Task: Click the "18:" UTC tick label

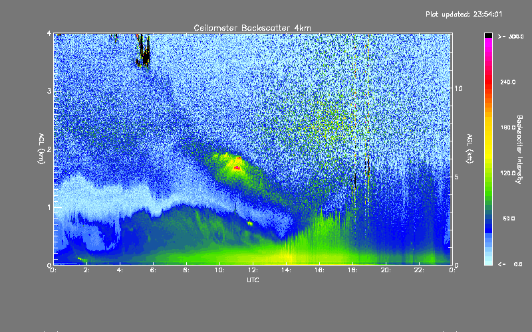Action: [352, 270]
